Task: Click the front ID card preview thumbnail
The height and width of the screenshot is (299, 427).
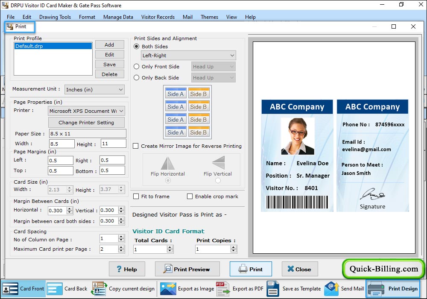Action: [297, 156]
